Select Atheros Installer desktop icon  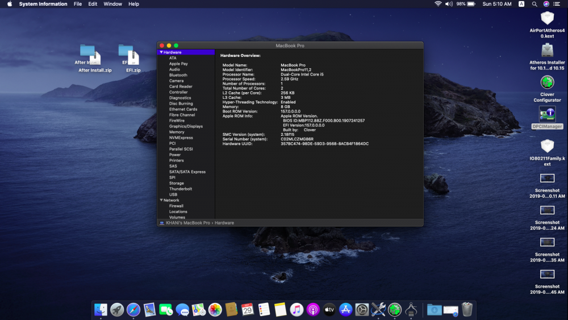click(x=547, y=51)
